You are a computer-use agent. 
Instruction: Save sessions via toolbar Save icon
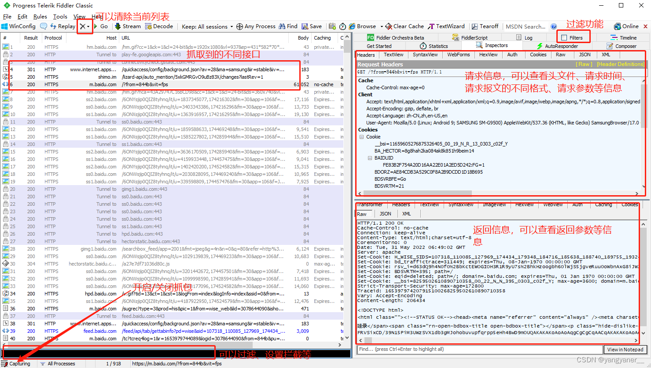[x=312, y=26]
